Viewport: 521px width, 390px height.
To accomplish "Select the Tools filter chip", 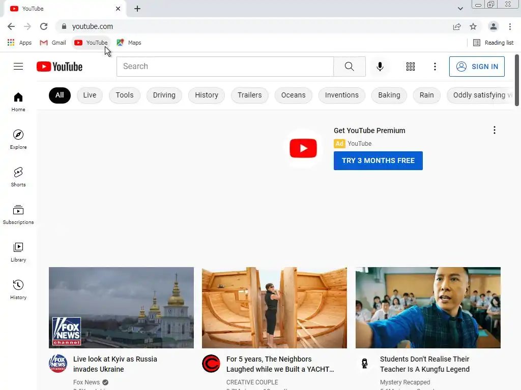I will pos(125,95).
